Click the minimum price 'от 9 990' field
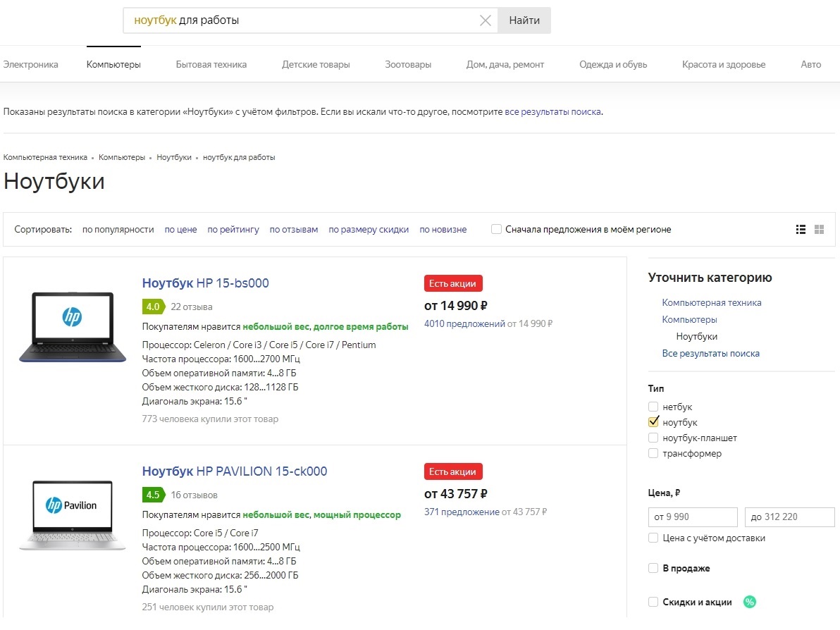840x630 pixels. click(x=693, y=517)
